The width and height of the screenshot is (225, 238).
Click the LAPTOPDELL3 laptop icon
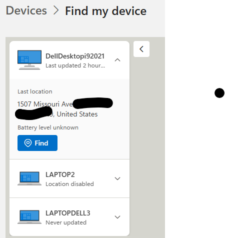click(x=29, y=217)
